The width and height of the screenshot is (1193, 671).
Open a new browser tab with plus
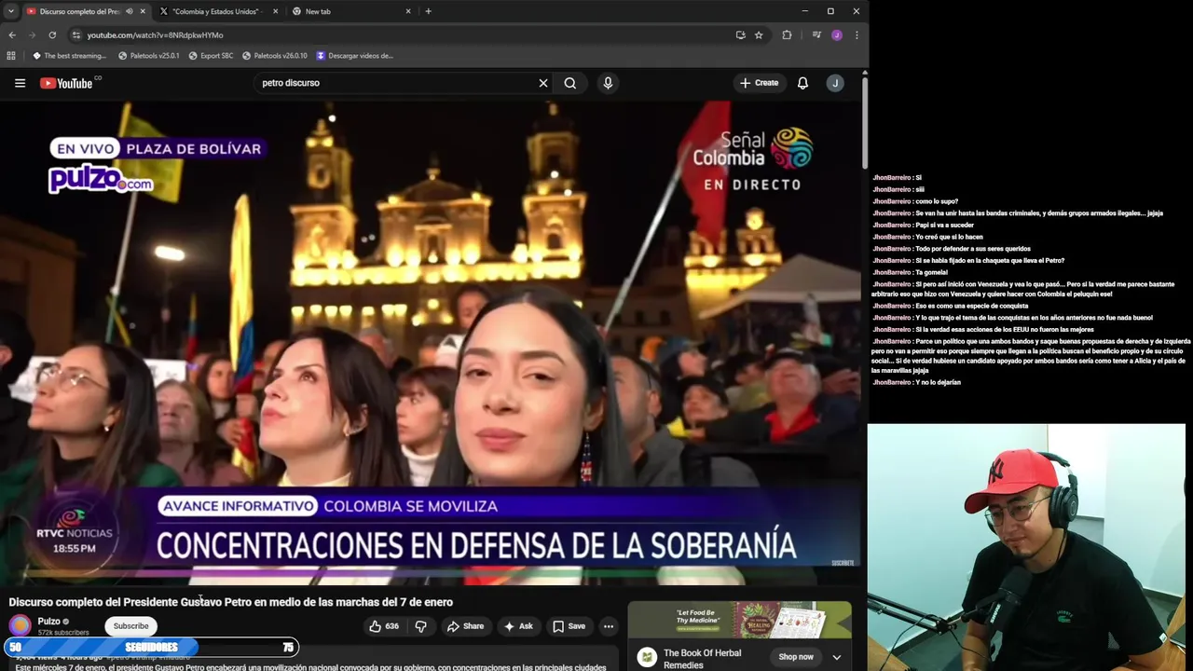click(428, 11)
